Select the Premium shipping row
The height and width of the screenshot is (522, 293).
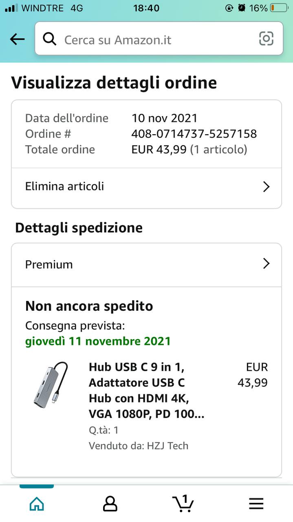coord(146,265)
